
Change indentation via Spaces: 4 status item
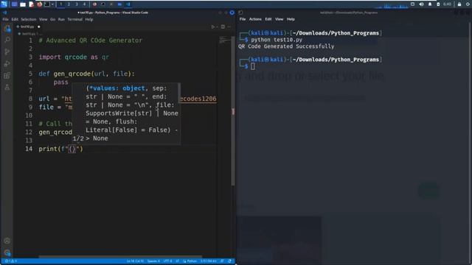coord(153,261)
